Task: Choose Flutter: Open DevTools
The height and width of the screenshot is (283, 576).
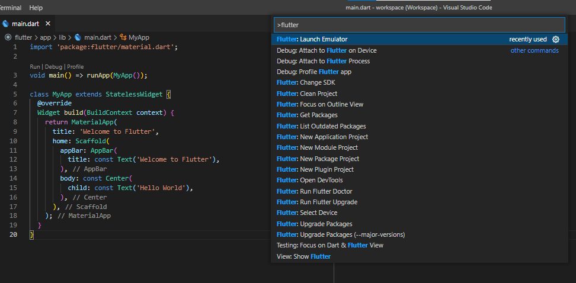Action: [x=420, y=180]
